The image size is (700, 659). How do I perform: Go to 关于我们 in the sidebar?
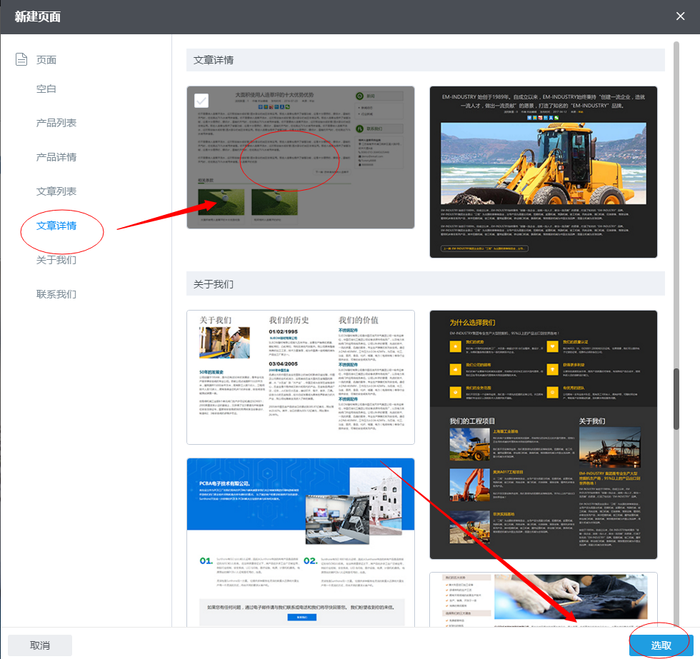(x=56, y=260)
